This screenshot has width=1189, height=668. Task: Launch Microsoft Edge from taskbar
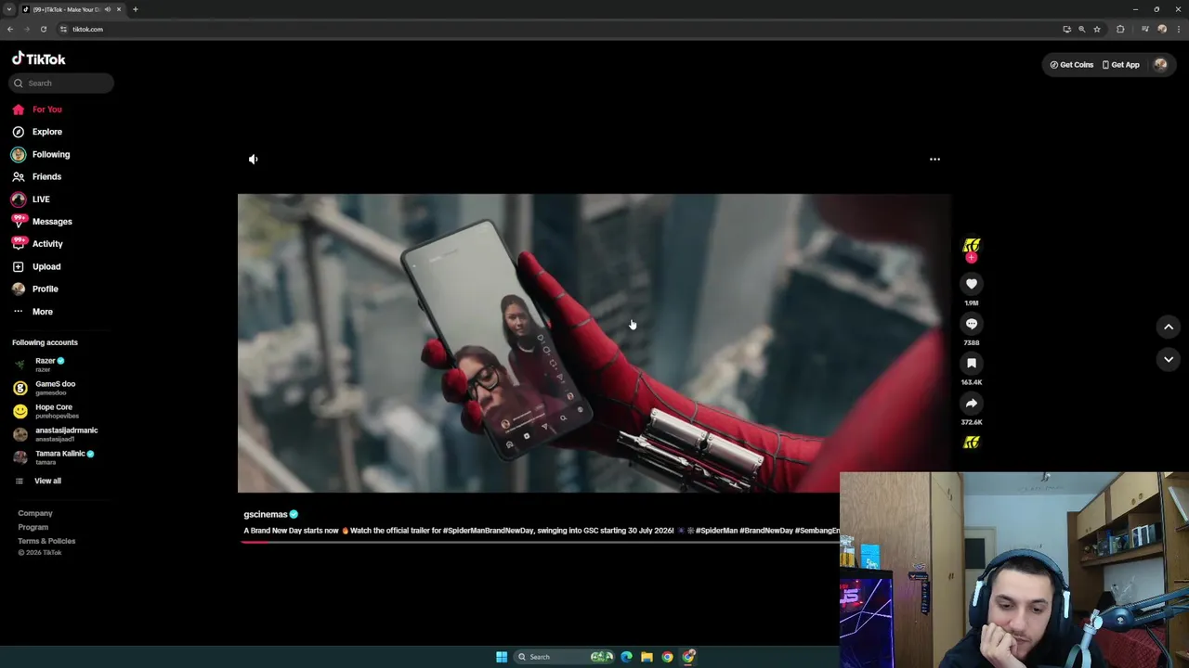(626, 657)
